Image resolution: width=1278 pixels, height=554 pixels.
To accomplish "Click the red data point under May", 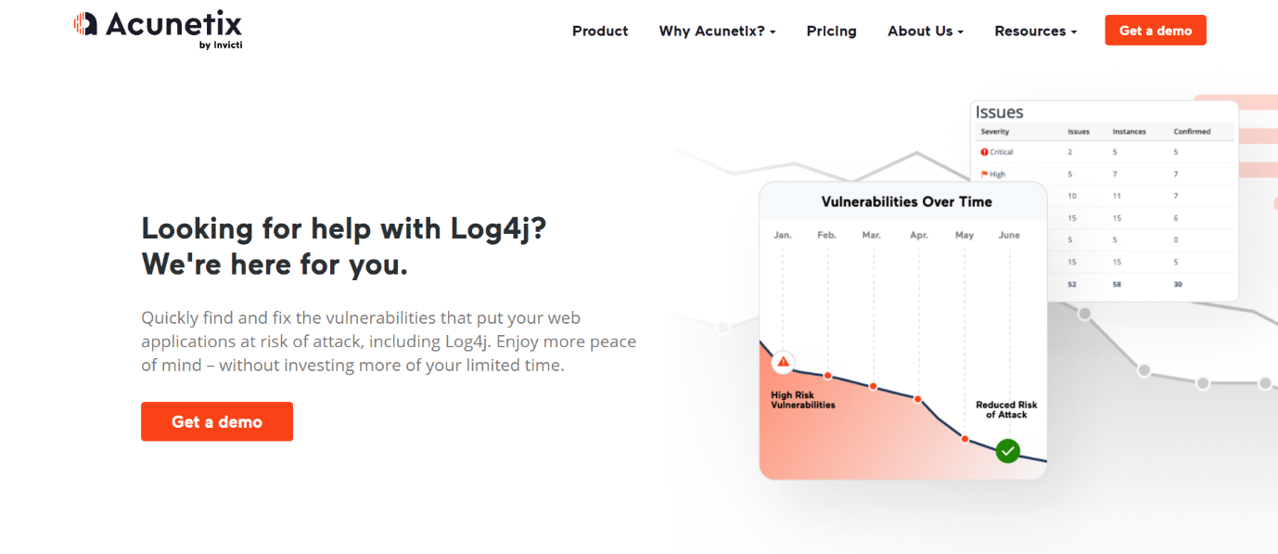I will pyautogui.click(x=965, y=438).
